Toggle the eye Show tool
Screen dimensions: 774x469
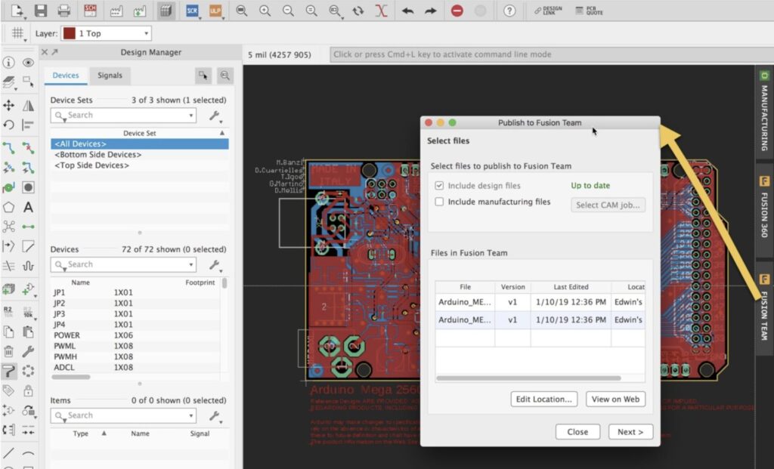click(x=28, y=63)
